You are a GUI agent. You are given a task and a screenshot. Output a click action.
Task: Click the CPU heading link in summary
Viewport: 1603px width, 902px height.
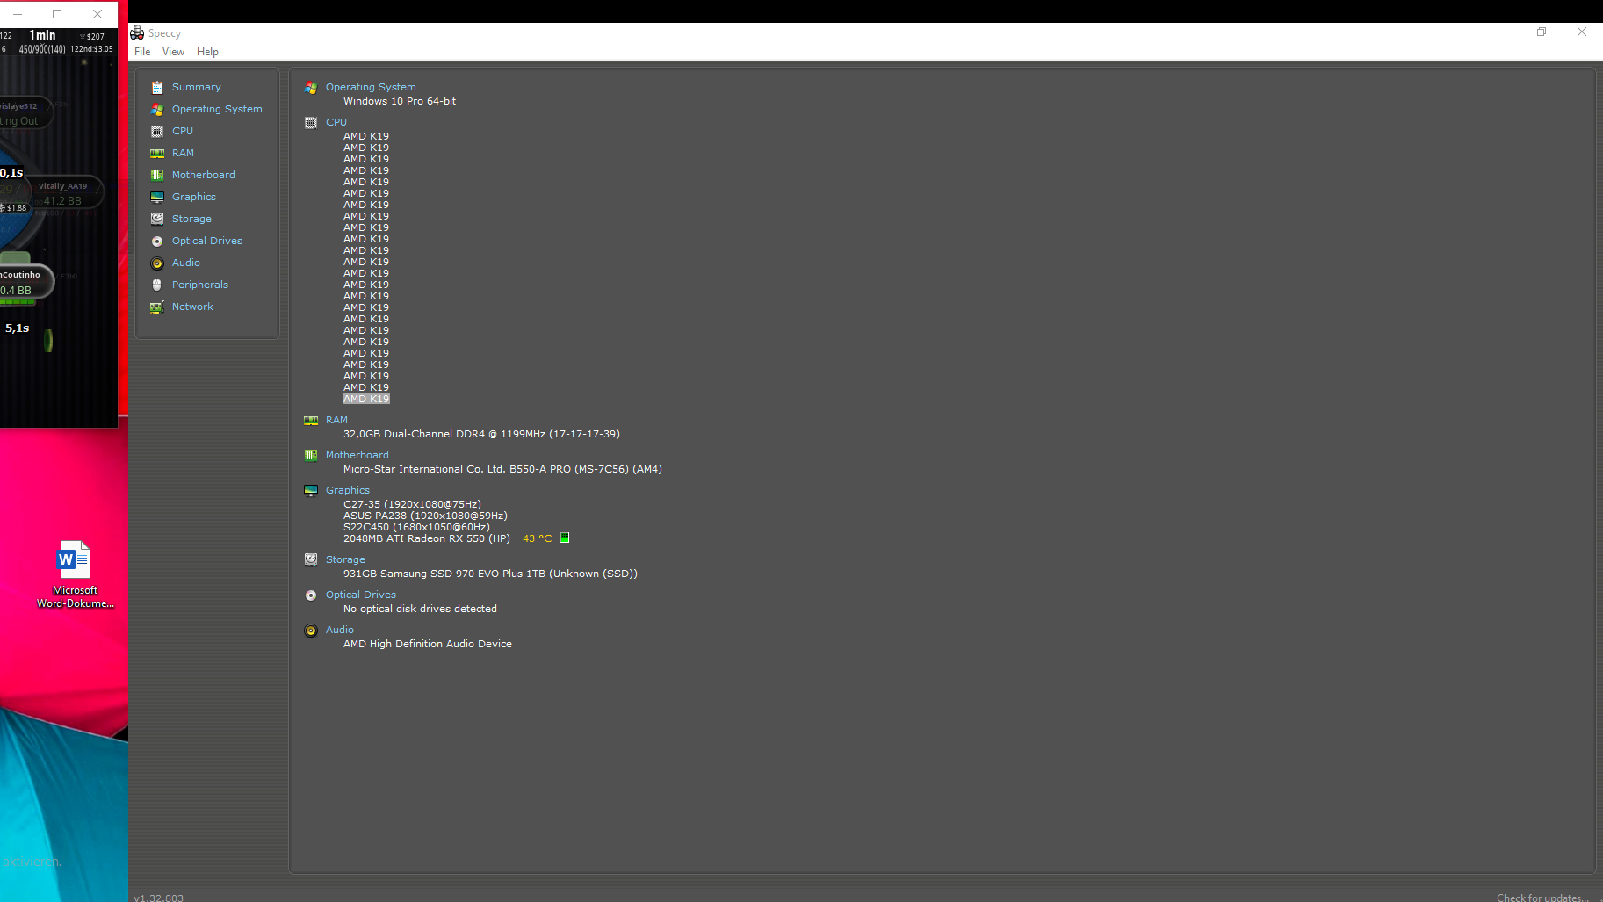[336, 122]
